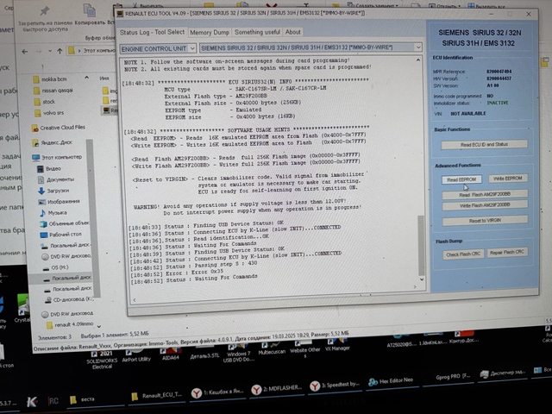Select Этот компьютер in Explorer sidebar
This screenshot has width=552, height=414.
click(x=57, y=157)
